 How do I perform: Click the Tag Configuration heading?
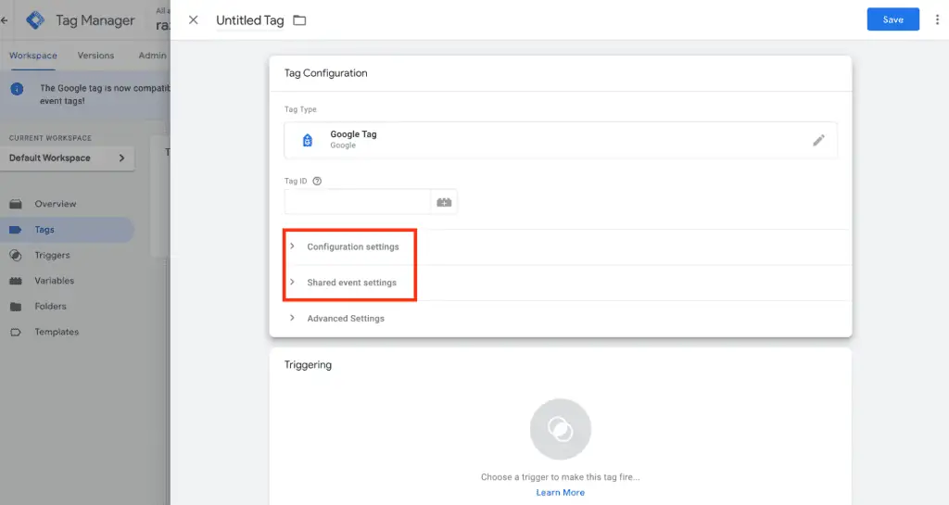coord(325,73)
